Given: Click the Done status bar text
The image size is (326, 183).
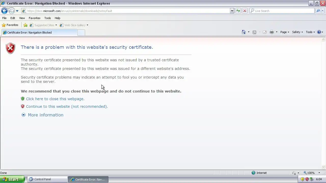Looking at the screenshot, I should tap(4, 173).
